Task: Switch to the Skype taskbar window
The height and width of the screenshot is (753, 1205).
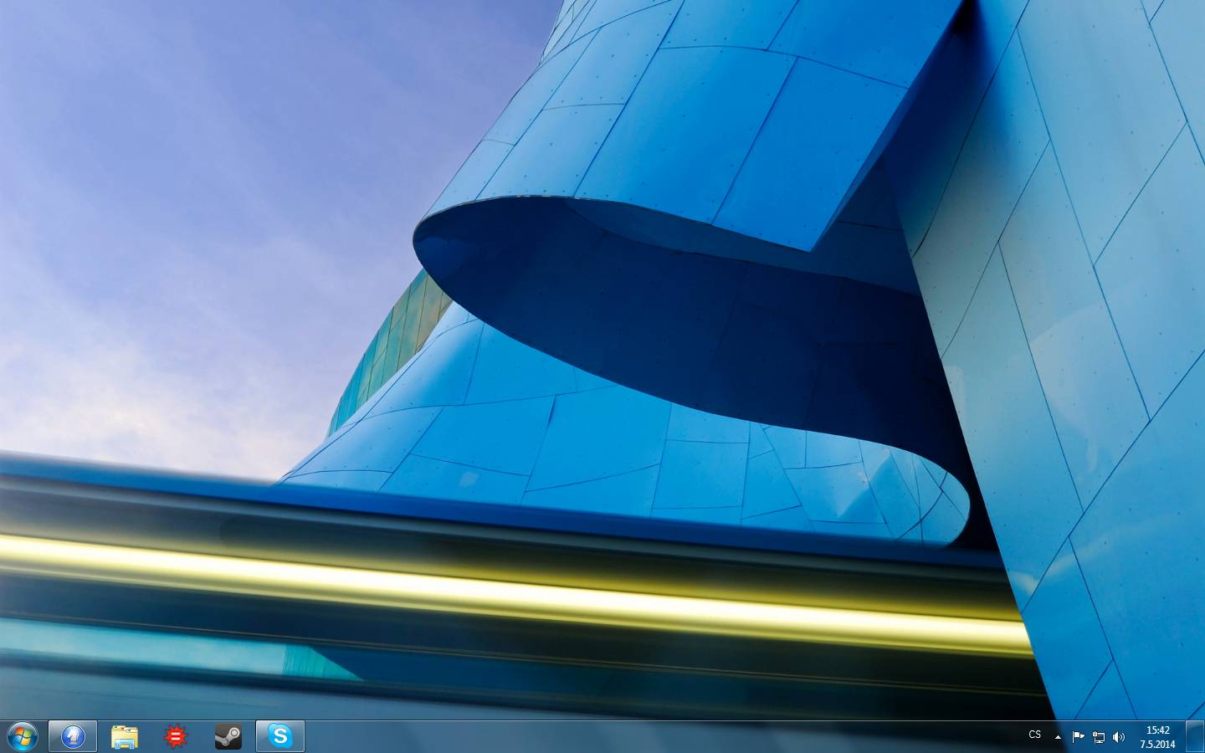Action: [x=280, y=736]
